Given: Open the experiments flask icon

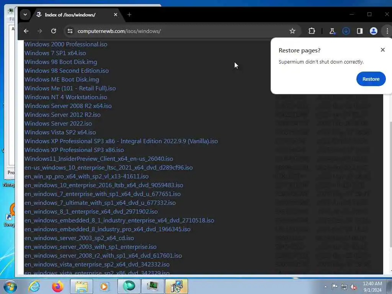Looking at the screenshot, I should 332,31.
